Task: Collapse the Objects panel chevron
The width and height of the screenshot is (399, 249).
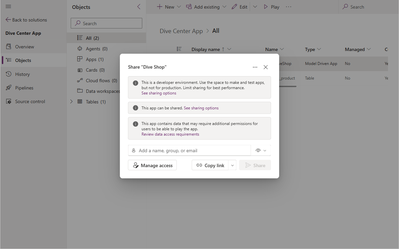Action: pyautogui.click(x=139, y=7)
